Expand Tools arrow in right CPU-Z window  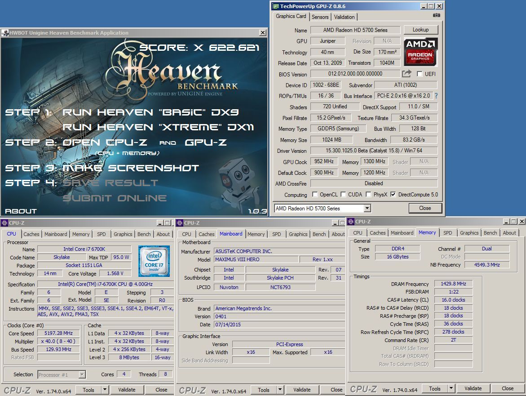click(x=451, y=388)
